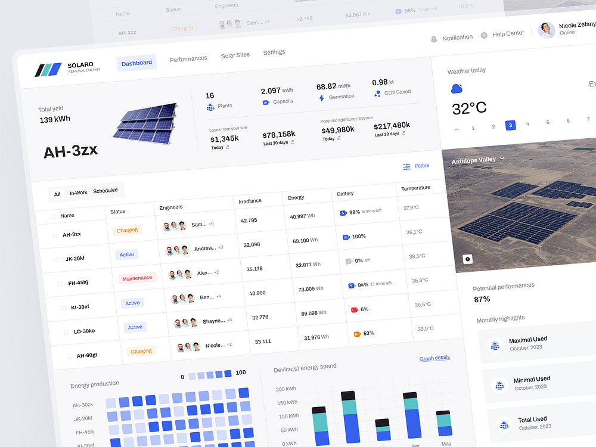Click the Filters sliders icon
596x447 pixels.
coord(406,167)
